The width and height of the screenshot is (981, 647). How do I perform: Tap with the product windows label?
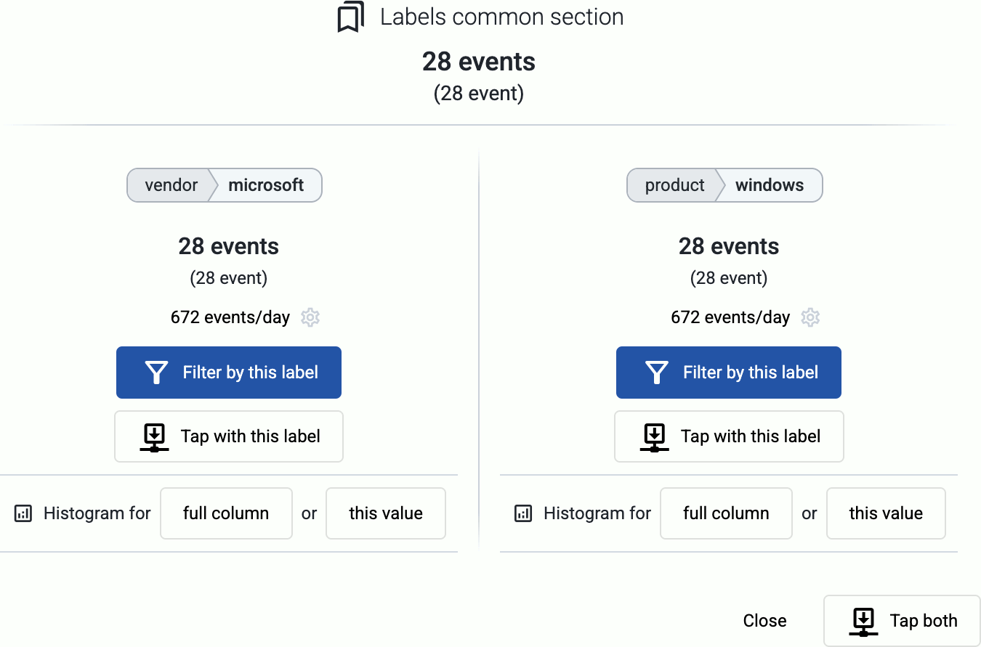729,436
